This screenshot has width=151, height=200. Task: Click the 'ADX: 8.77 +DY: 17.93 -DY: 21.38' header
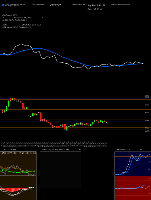tap(18, 153)
